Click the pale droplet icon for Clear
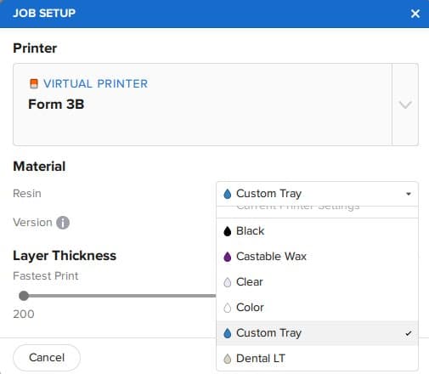Viewport: 429px width, 374px height. point(228,282)
